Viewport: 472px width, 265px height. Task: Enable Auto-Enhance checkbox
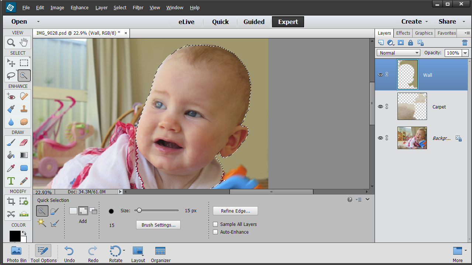[216, 232]
